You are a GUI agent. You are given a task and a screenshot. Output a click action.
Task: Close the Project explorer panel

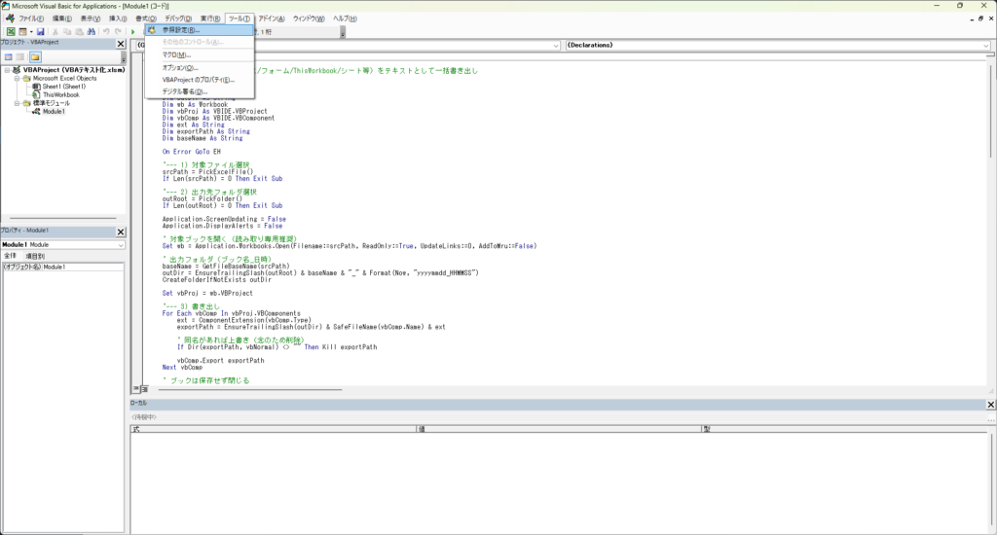tap(121, 45)
